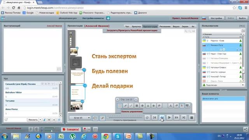
Task: Select the text 'A' drawing tool
Action: (170, 106)
